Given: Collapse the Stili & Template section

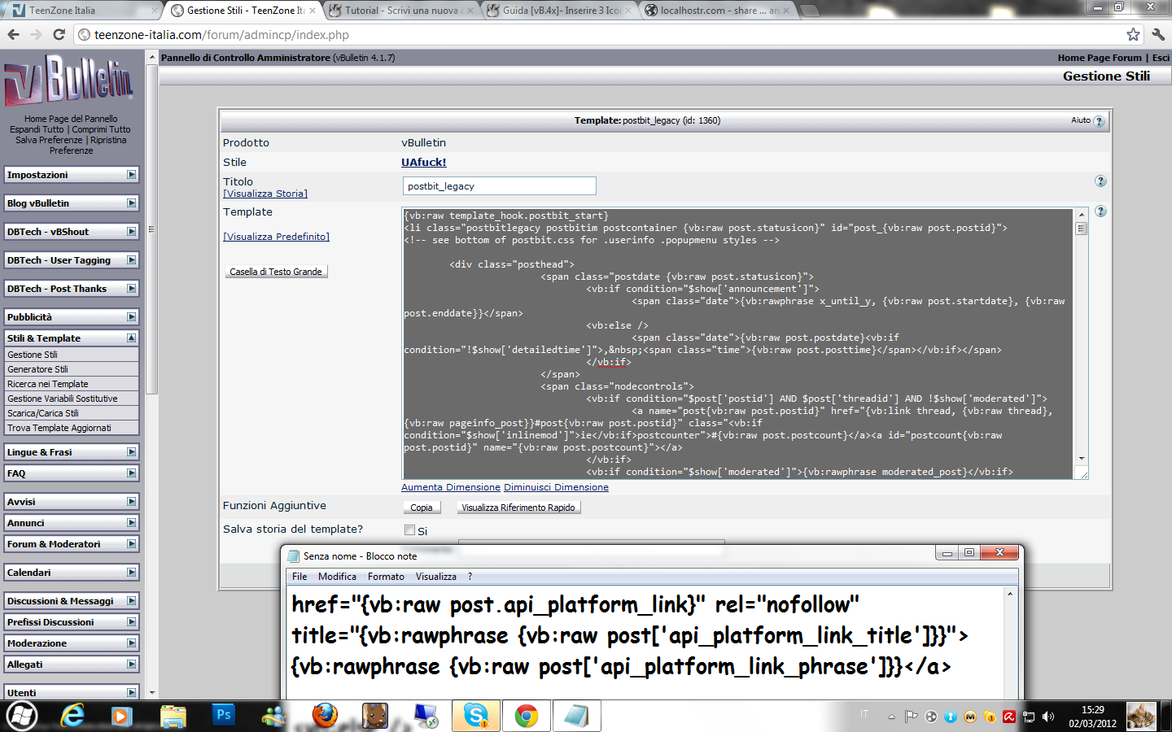Looking at the screenshot, I should click(131, 338).
